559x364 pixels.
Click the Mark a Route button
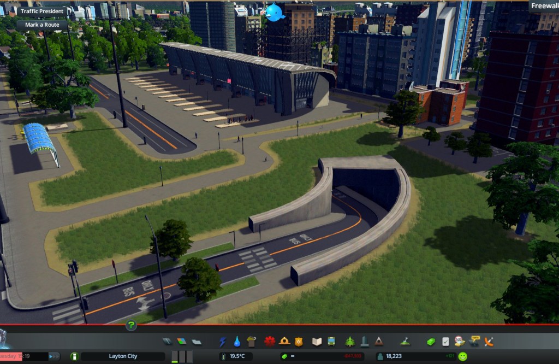pyautogui.click(x=42, y=25)
